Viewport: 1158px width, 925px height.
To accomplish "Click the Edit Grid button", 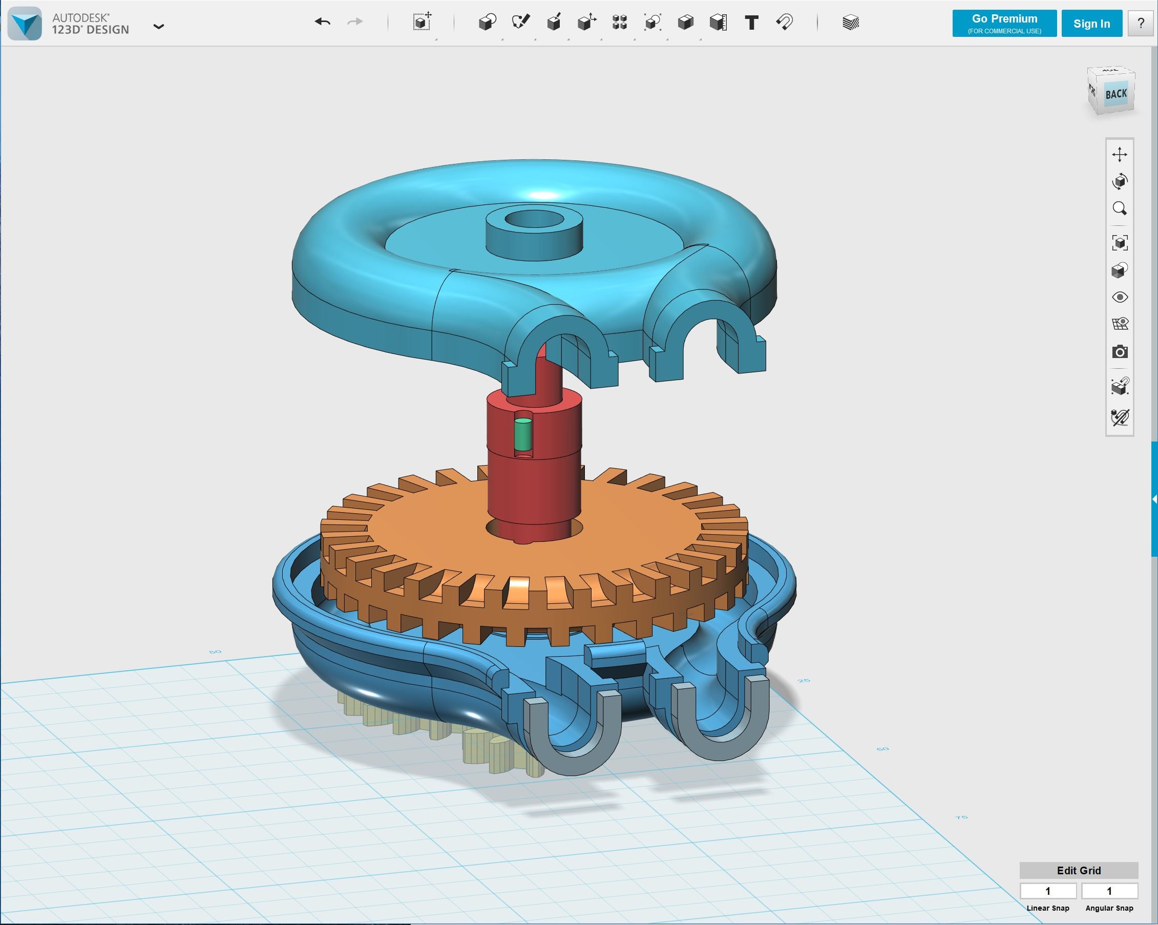I will [1079, 870].
